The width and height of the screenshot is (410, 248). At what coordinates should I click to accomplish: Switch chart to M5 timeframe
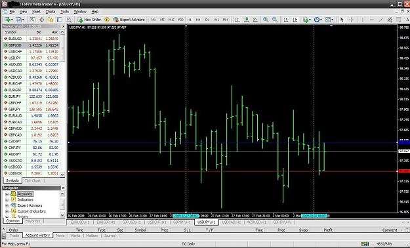click(163, 20)
